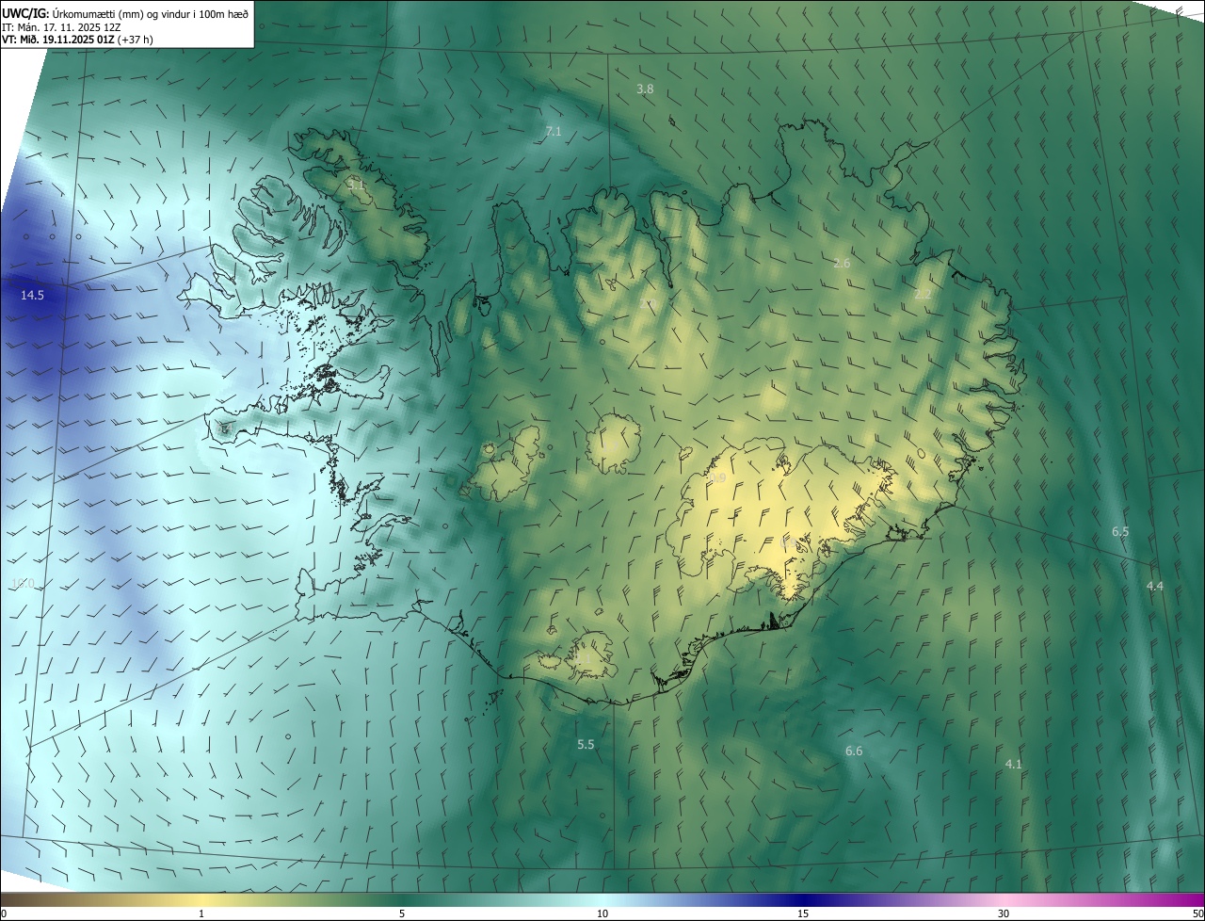Click the 4.1 value label in the southeast ocean
Image resolution: width=1205 pixels, height=921 pixels.
point(1014,765)
